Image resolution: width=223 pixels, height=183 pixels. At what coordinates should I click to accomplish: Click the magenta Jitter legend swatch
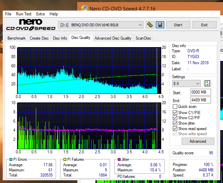(x=119, y=159)
